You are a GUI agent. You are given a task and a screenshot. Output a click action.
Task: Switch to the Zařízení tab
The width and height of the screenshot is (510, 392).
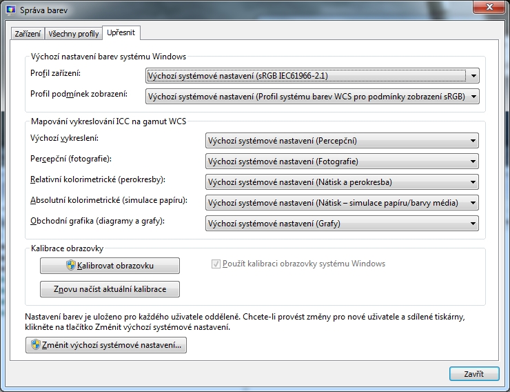pos(28,34)
